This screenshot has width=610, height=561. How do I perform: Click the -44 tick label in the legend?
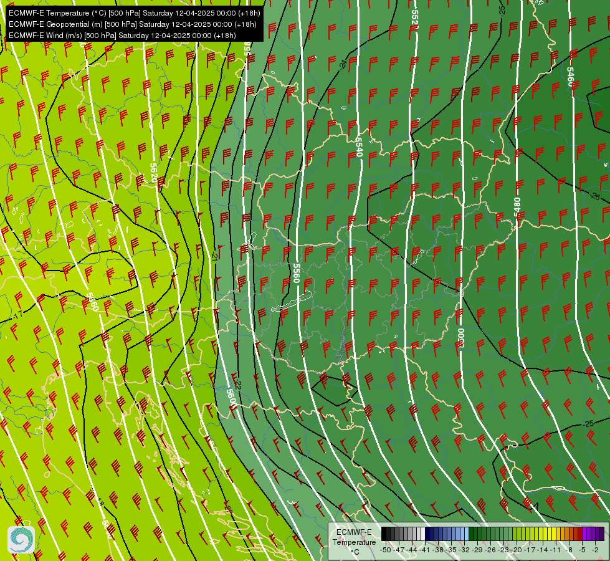[412, 550]
